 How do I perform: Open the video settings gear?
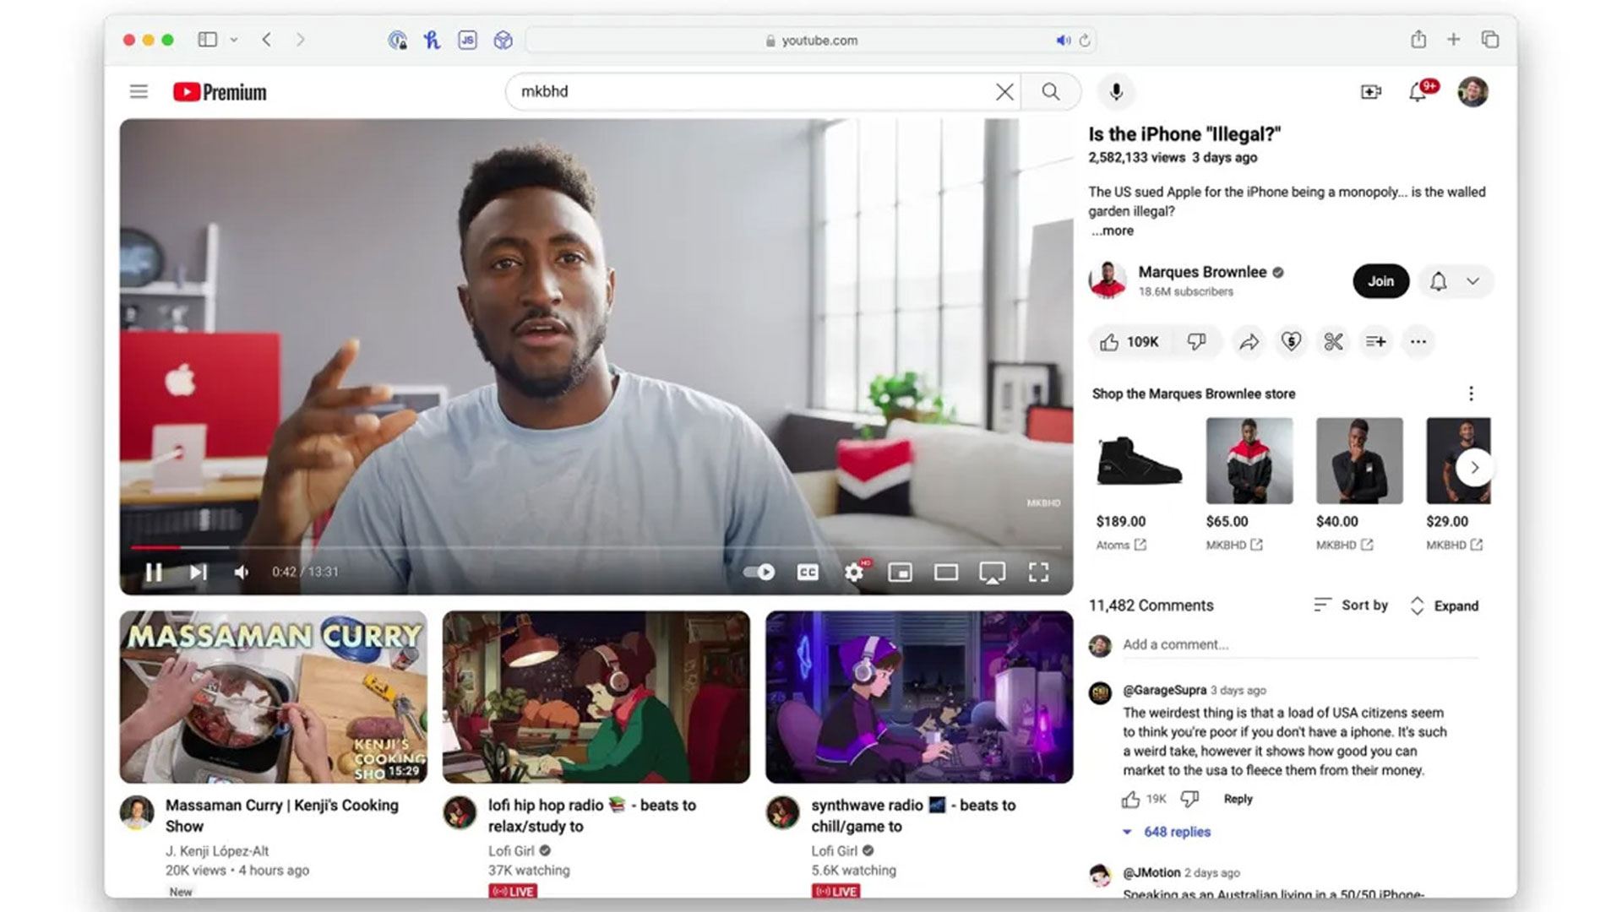854,573
